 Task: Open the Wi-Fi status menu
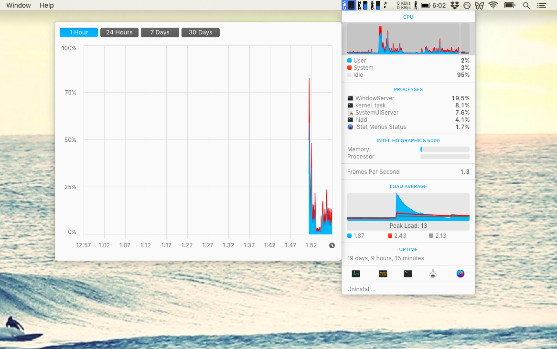(493, 5)
